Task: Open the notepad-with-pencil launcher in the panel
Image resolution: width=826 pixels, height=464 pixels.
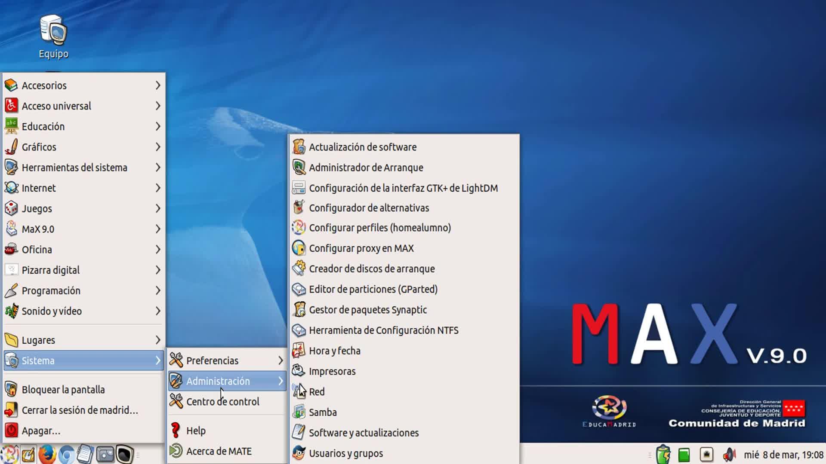Action: pyautogui.click(x=28, y=454)
